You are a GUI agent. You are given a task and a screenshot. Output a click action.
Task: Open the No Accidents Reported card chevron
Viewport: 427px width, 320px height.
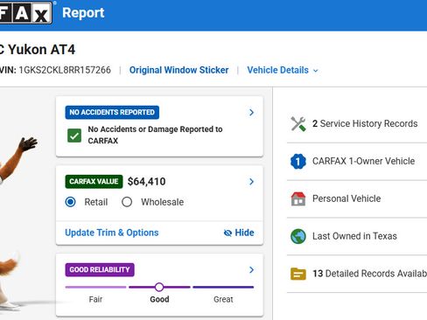coord(251,113)
